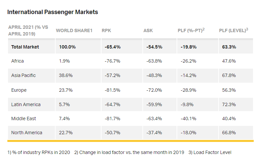
Task: Click the ASK column header
Action: [x=148, y=30]
